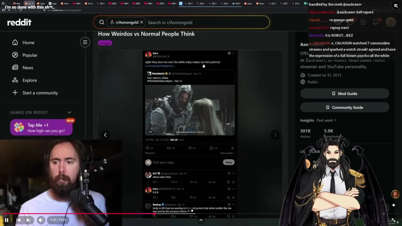Remove the r/Asmongold search filter
Image resolution: width=402 pixels, height=226 pixels.
pos(142,22)
